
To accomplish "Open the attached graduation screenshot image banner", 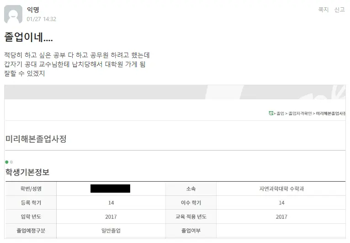I will (175, 92).
